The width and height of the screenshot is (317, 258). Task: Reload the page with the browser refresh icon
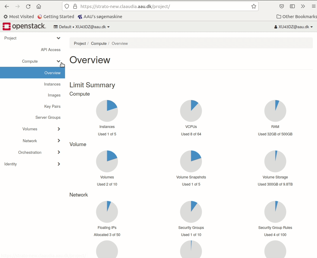click(28, 6)
